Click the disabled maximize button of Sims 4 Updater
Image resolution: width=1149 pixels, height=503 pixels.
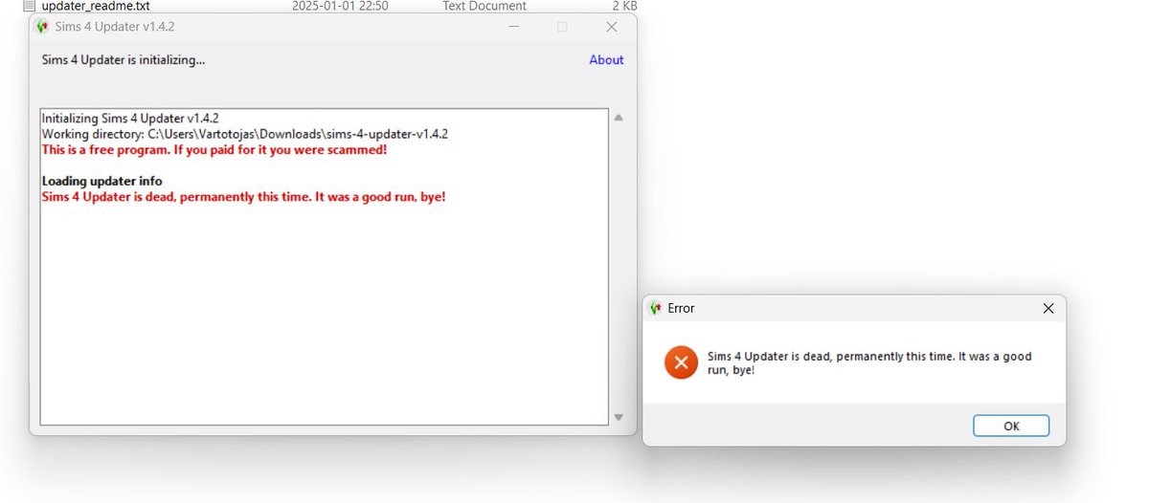(562, 27)
